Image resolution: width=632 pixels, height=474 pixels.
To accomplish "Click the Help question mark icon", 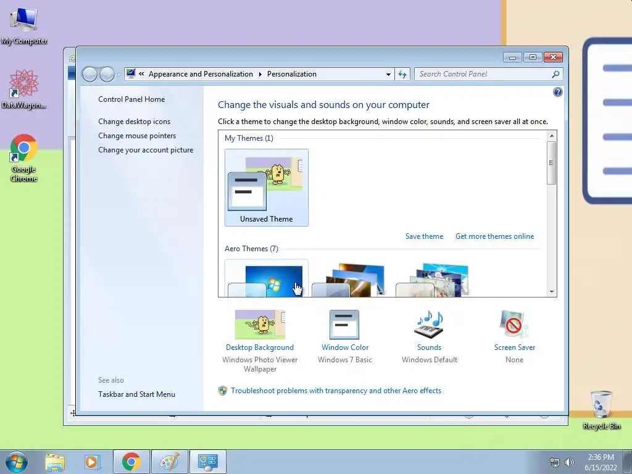I will click(x=557, y=93).
